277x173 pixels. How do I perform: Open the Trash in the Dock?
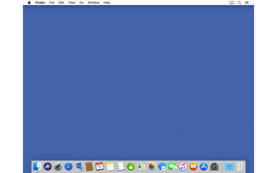[x=240, y=166]
